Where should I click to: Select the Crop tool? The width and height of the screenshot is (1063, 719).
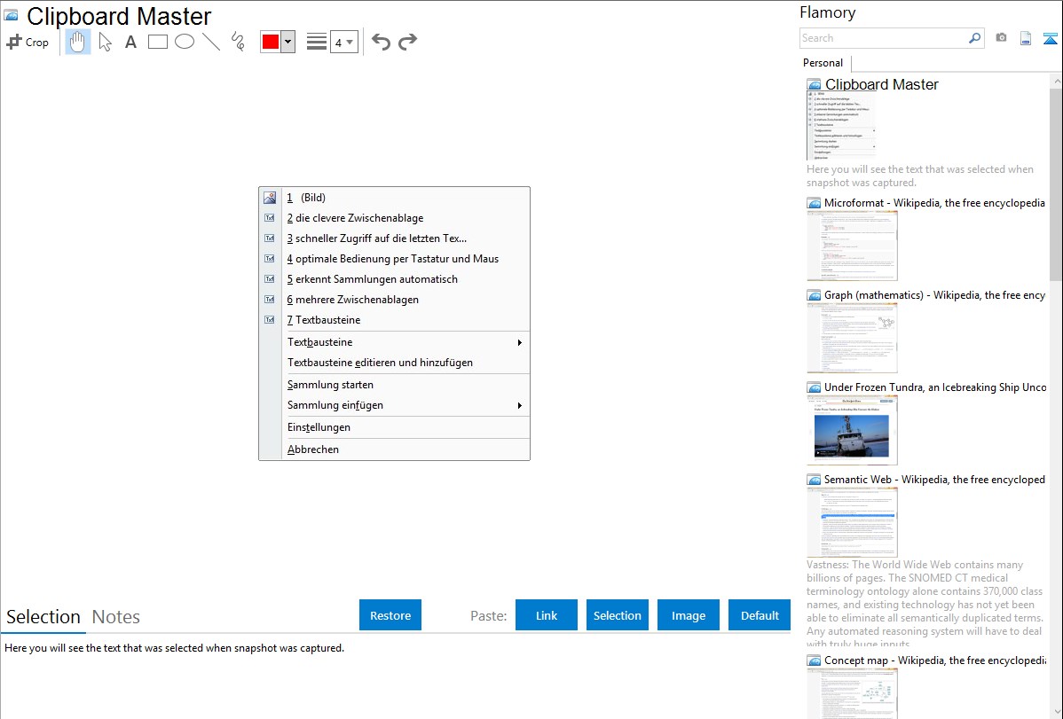click(x=28, y=42)
